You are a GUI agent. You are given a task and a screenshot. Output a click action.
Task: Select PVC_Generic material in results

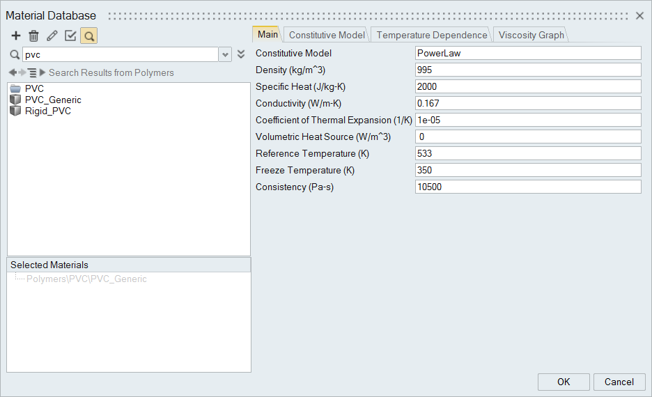point(52,100)
